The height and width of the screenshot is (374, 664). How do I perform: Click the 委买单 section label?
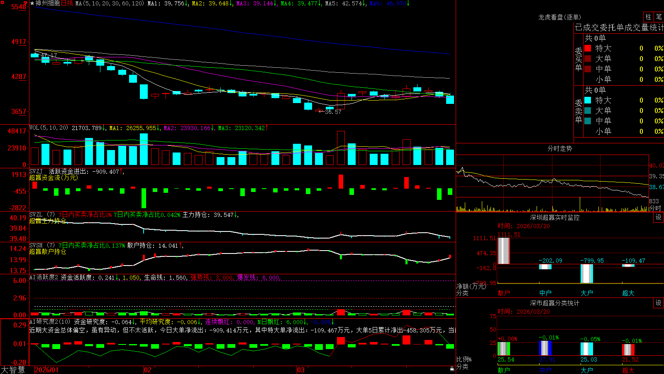pos(579,59)
